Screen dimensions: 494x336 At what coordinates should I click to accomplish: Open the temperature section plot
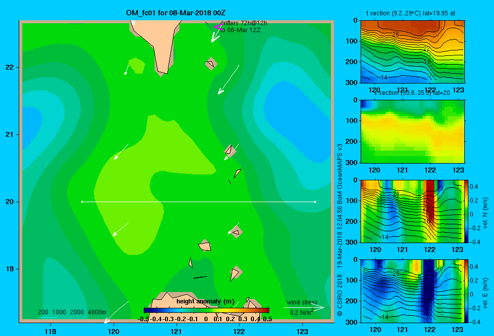click(x=412, y=51)
